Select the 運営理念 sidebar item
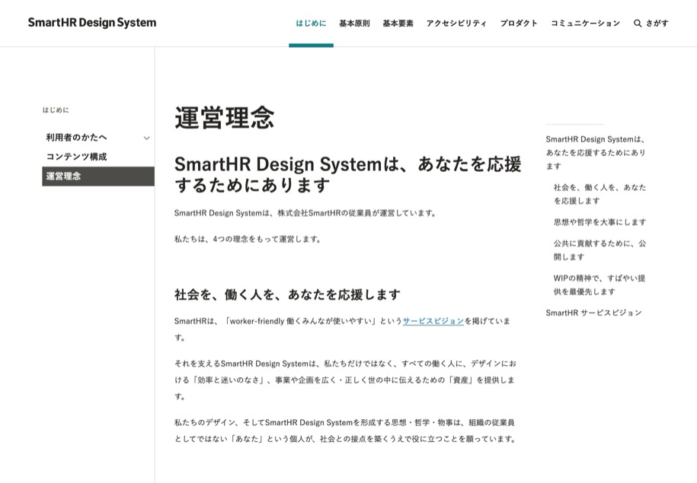 (98, 176)
